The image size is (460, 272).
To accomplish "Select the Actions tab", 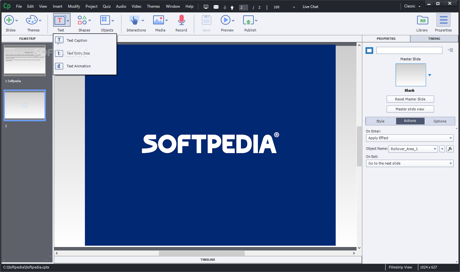I will [410, 121].
